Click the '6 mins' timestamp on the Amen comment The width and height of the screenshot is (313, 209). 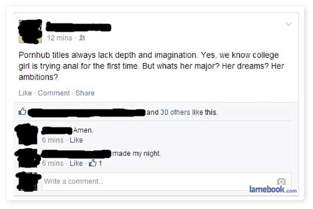coord(53,140)
